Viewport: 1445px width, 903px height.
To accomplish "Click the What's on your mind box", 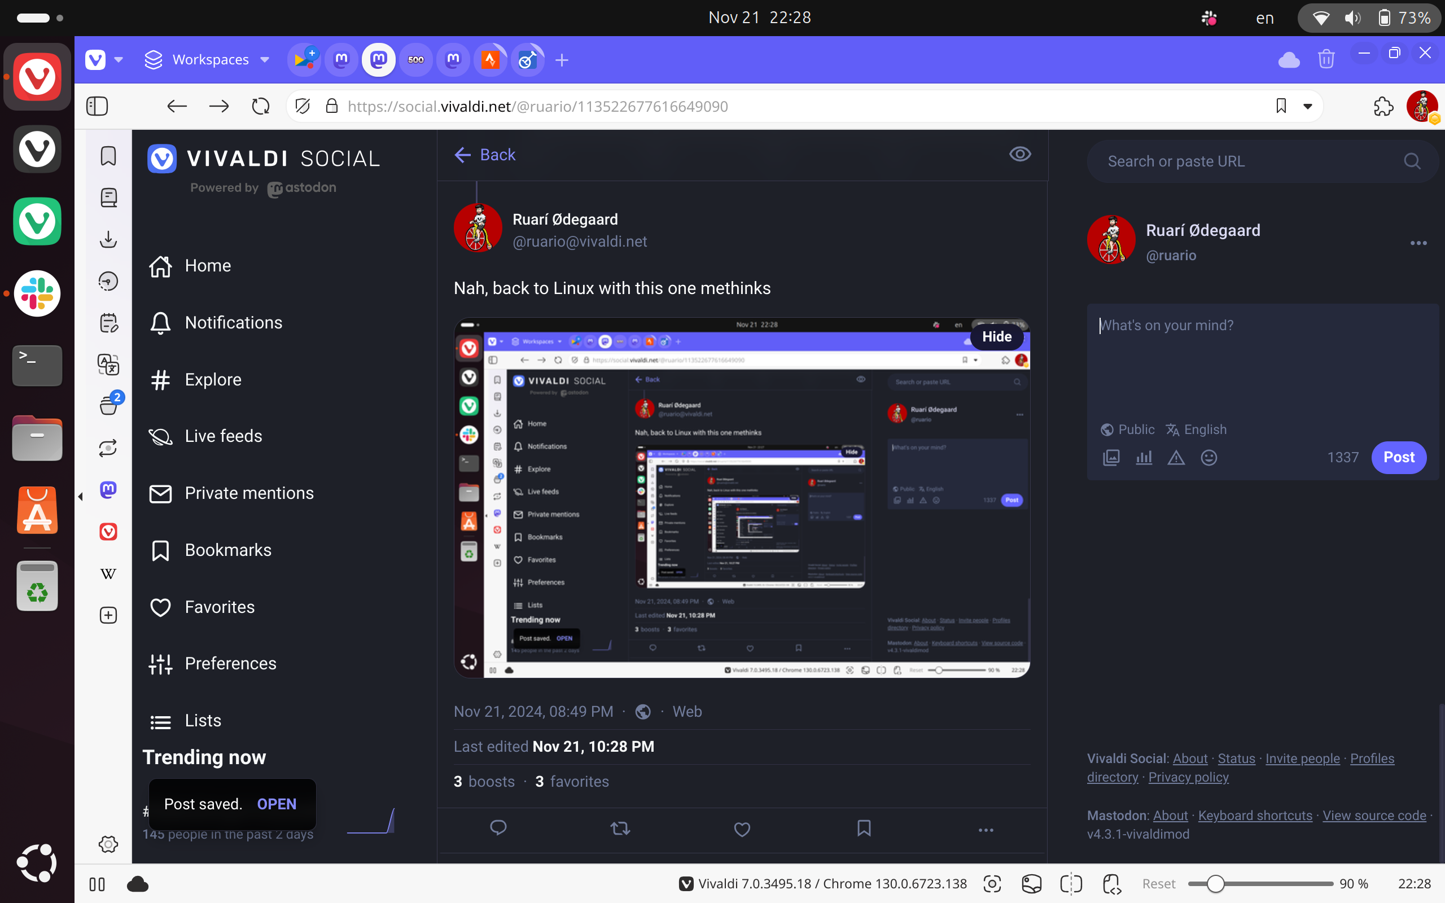I will (x=1262, y=358).
